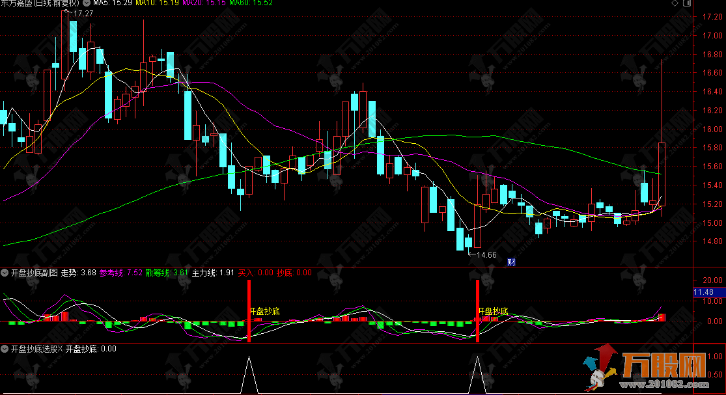Click the stock title 东方嘉盛(日线,前复权)
Screen dimensions: 726x395
pos(40,3)
